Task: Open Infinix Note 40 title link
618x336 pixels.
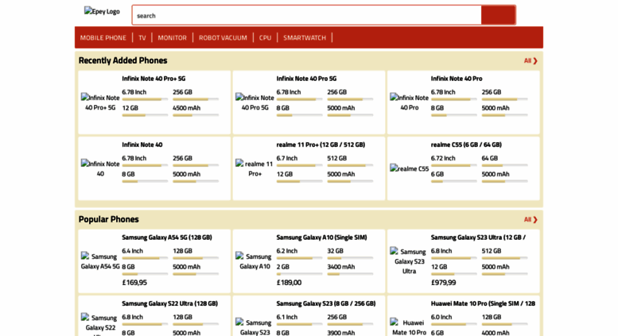Action: click(142, 145)
